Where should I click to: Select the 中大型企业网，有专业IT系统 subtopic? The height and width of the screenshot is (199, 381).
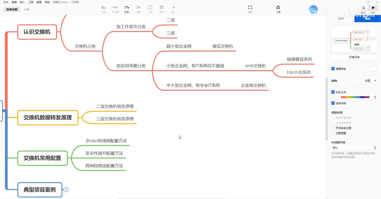tap(193, 85)
